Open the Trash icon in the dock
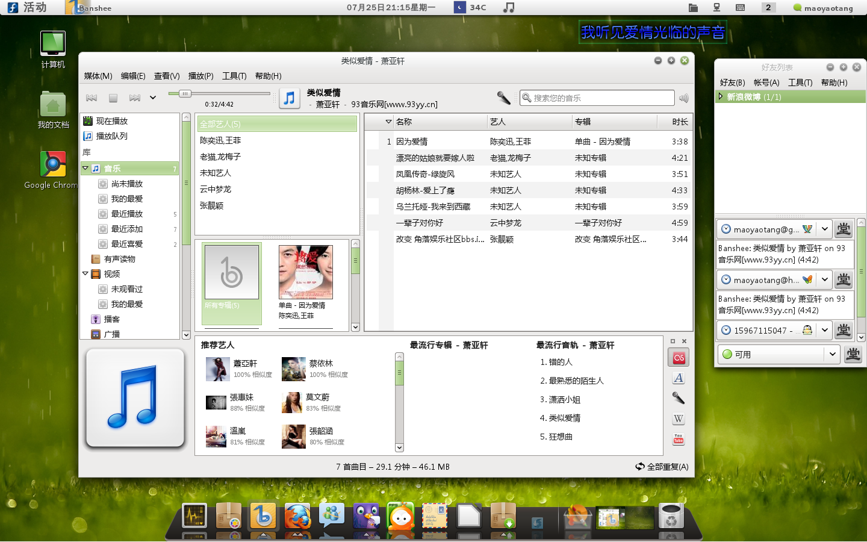867x542 pixels. tap(671, 516)
